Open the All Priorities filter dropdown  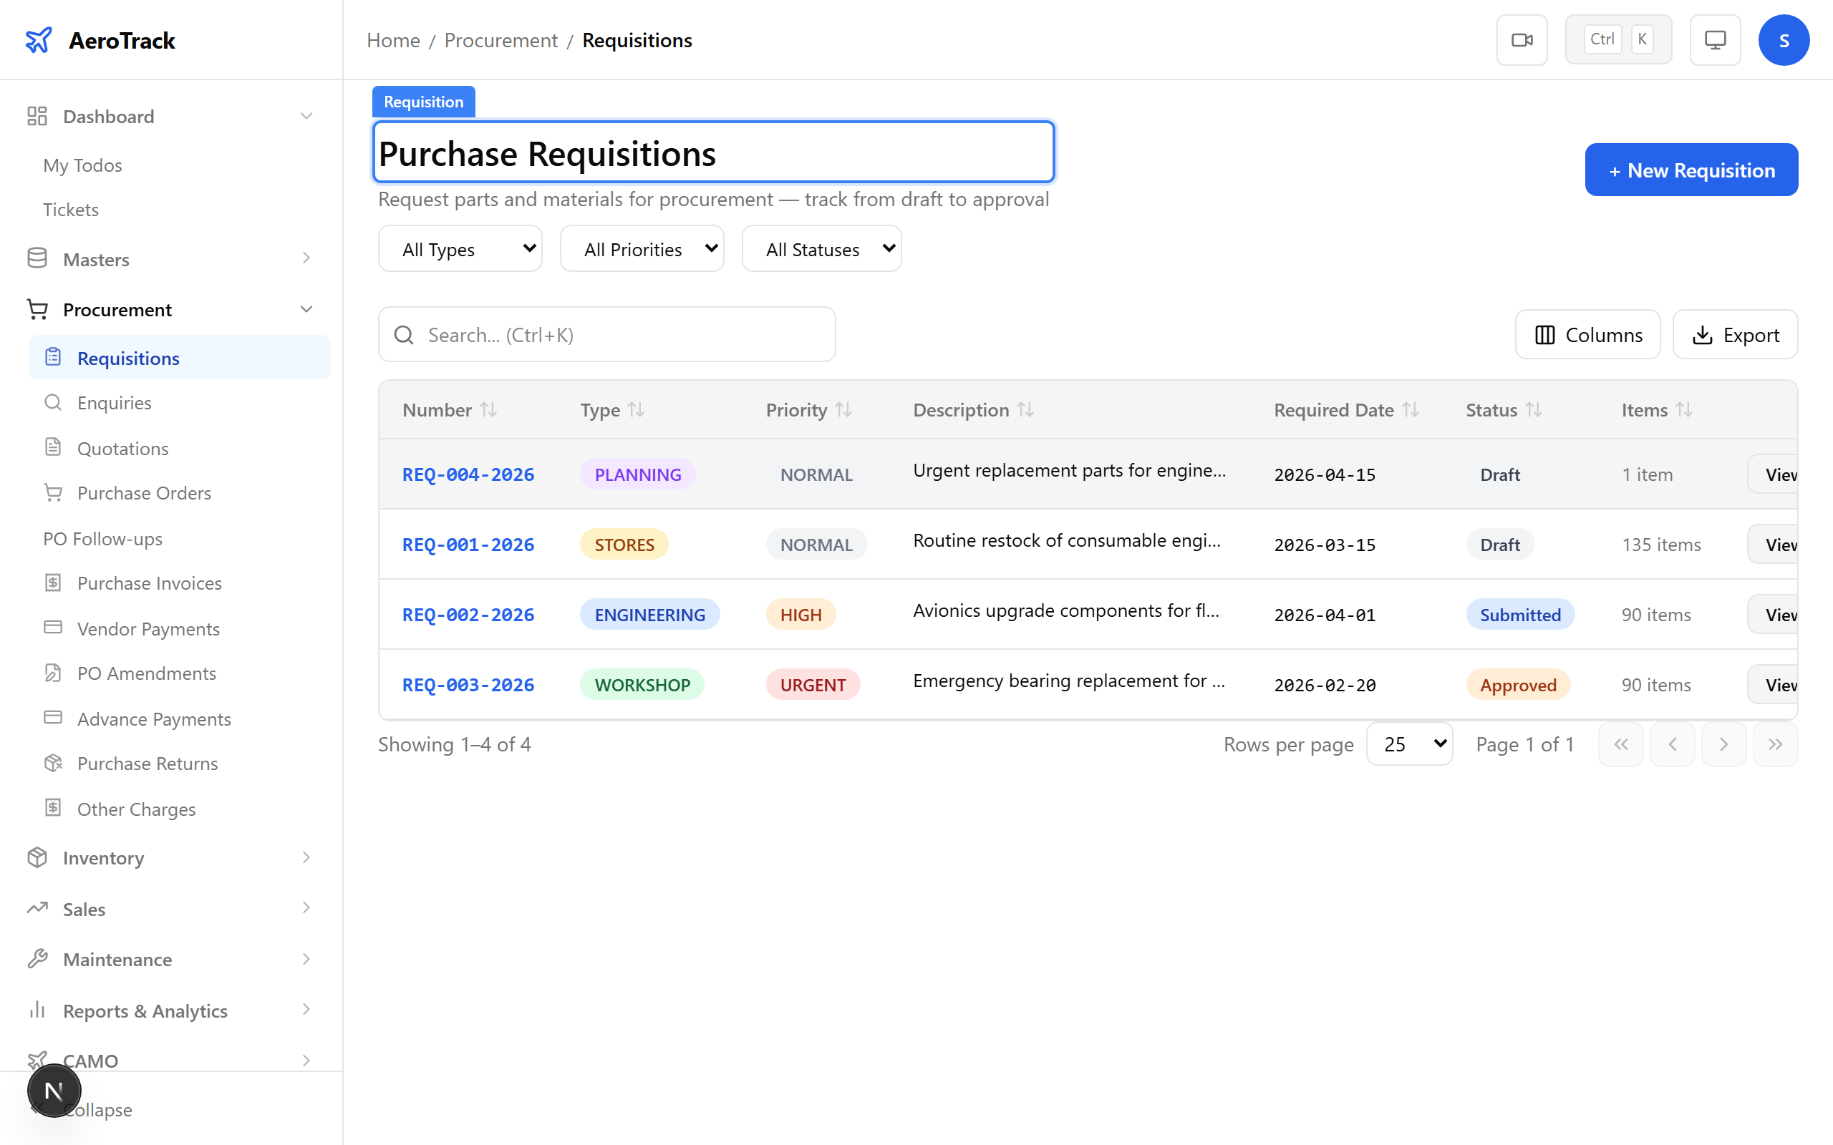click(x=642, y=248)
